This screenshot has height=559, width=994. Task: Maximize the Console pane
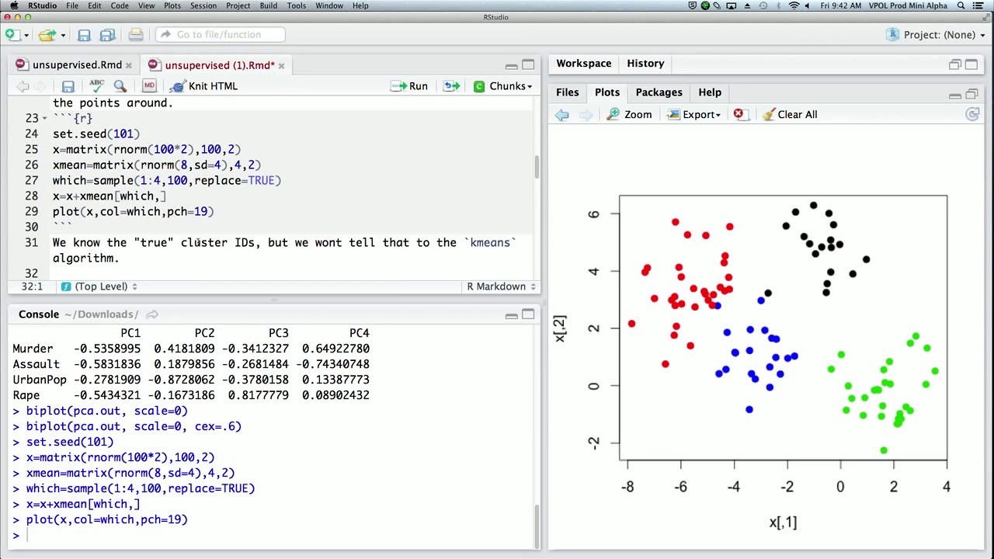[x=528, y=314]
